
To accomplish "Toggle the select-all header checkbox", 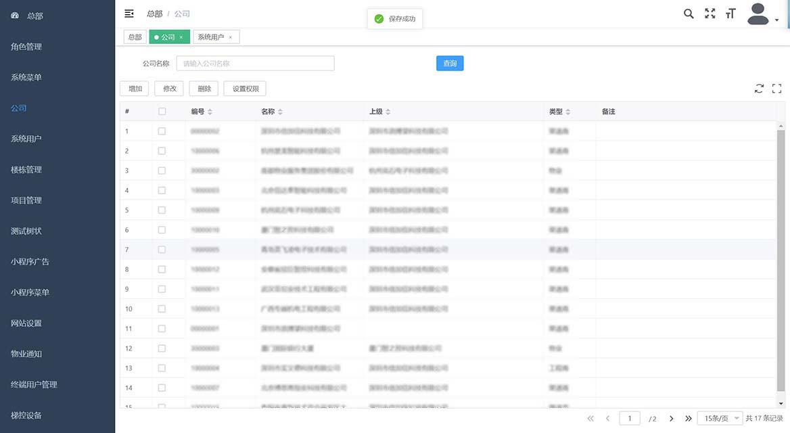I will (x=162, y=112).
